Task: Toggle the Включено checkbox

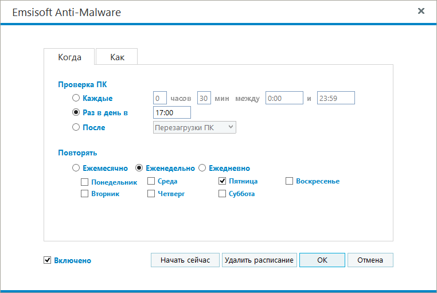Action: coord(48,260)
